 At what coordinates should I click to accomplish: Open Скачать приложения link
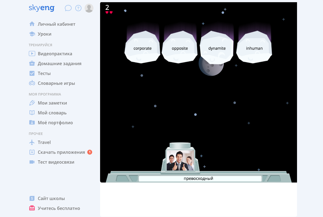pyautogui.click(x=61, y=152)
